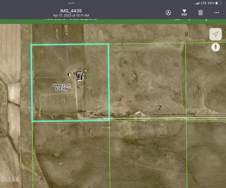Tap the Markup pen icon

pos(168,13)
